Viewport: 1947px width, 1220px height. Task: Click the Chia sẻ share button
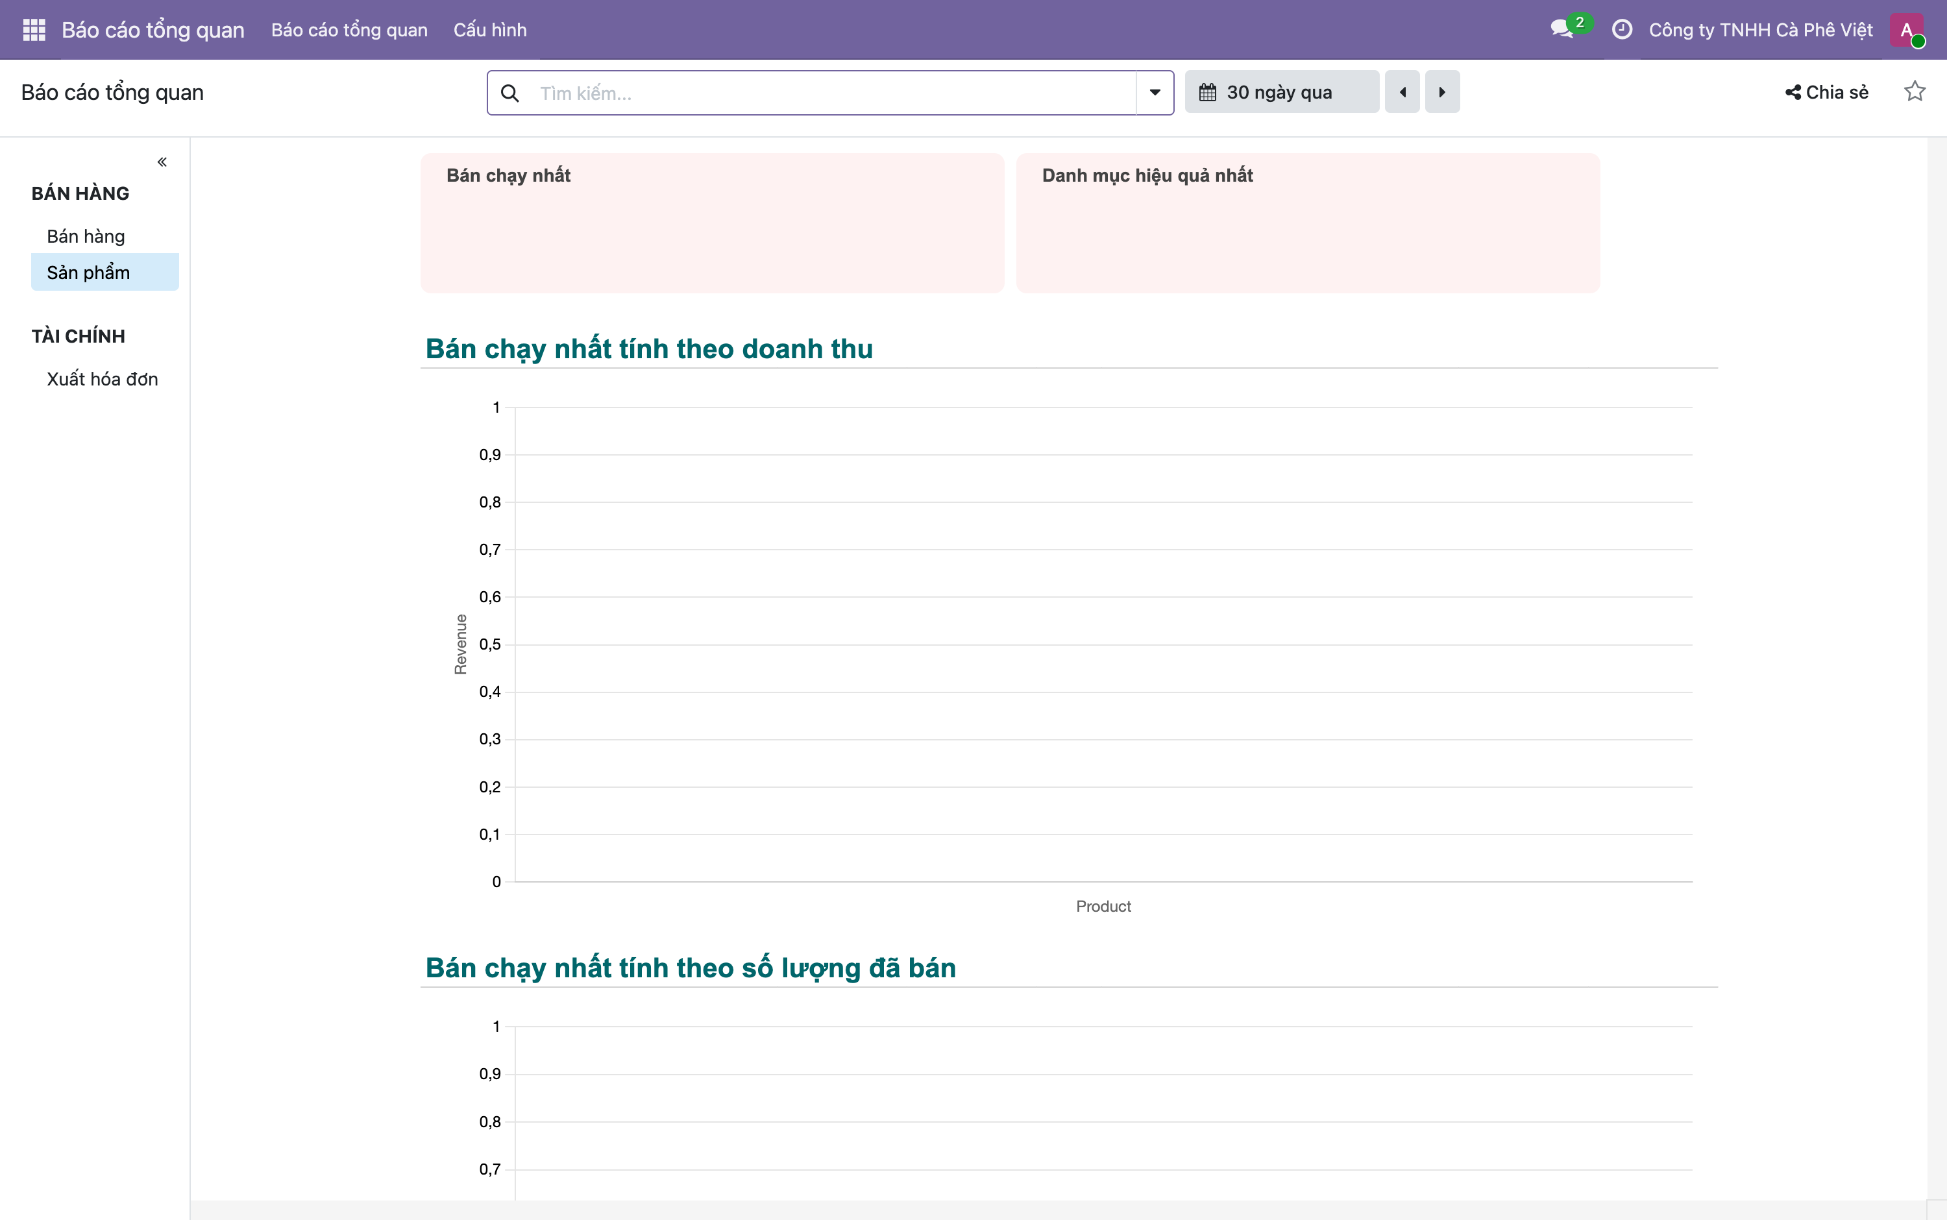tap(1827, 92)
